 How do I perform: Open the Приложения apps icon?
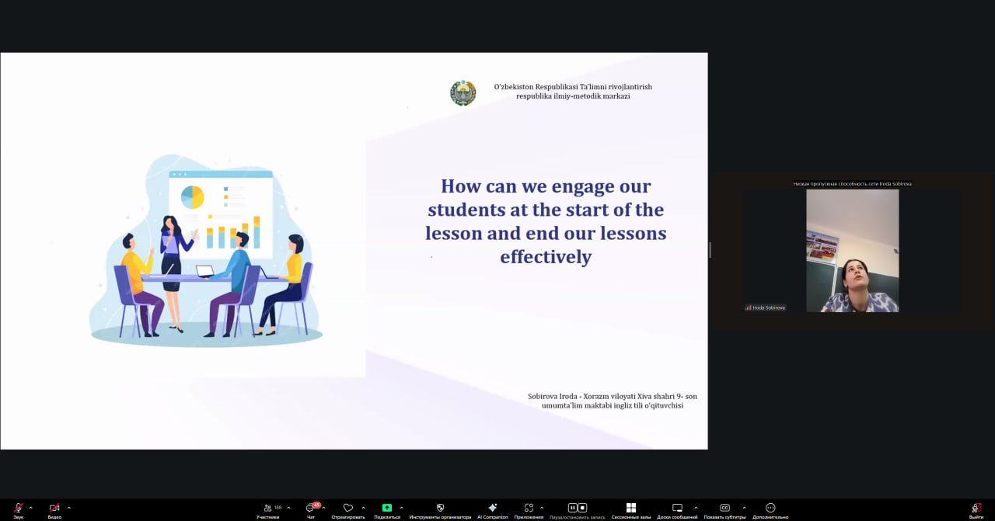click(x=529, y=508)
